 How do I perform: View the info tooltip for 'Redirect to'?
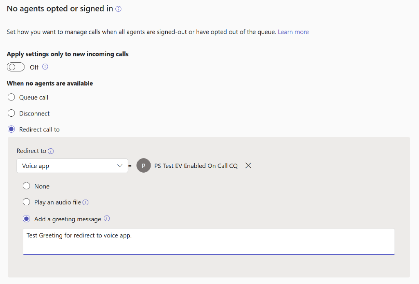click(x=51, y=151)
